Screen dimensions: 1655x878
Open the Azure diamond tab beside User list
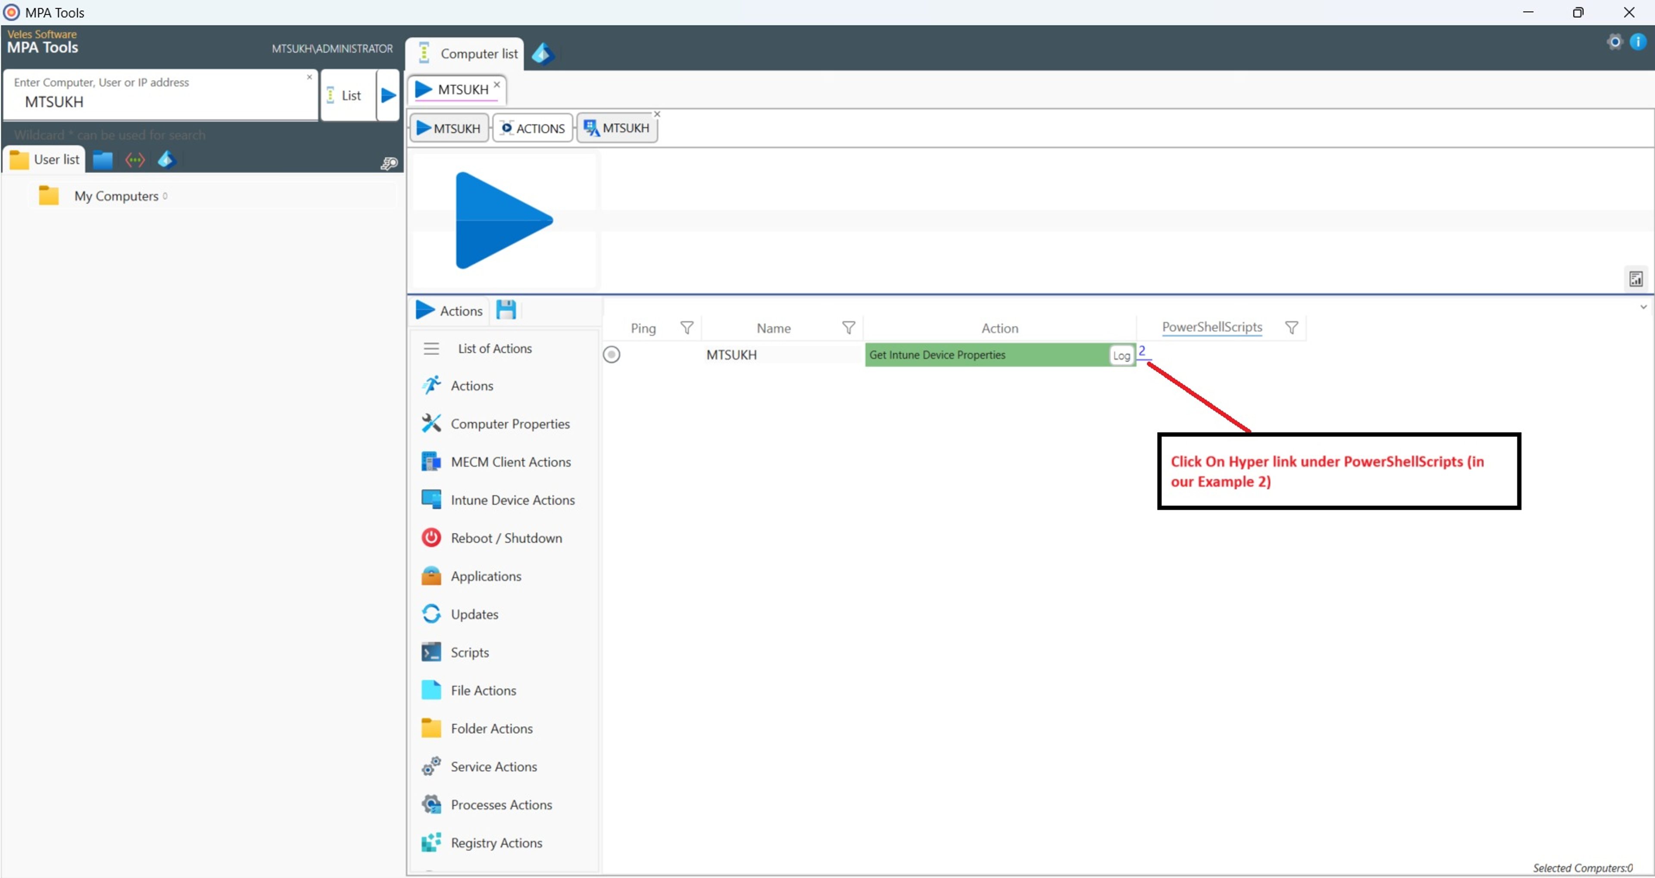166,160
